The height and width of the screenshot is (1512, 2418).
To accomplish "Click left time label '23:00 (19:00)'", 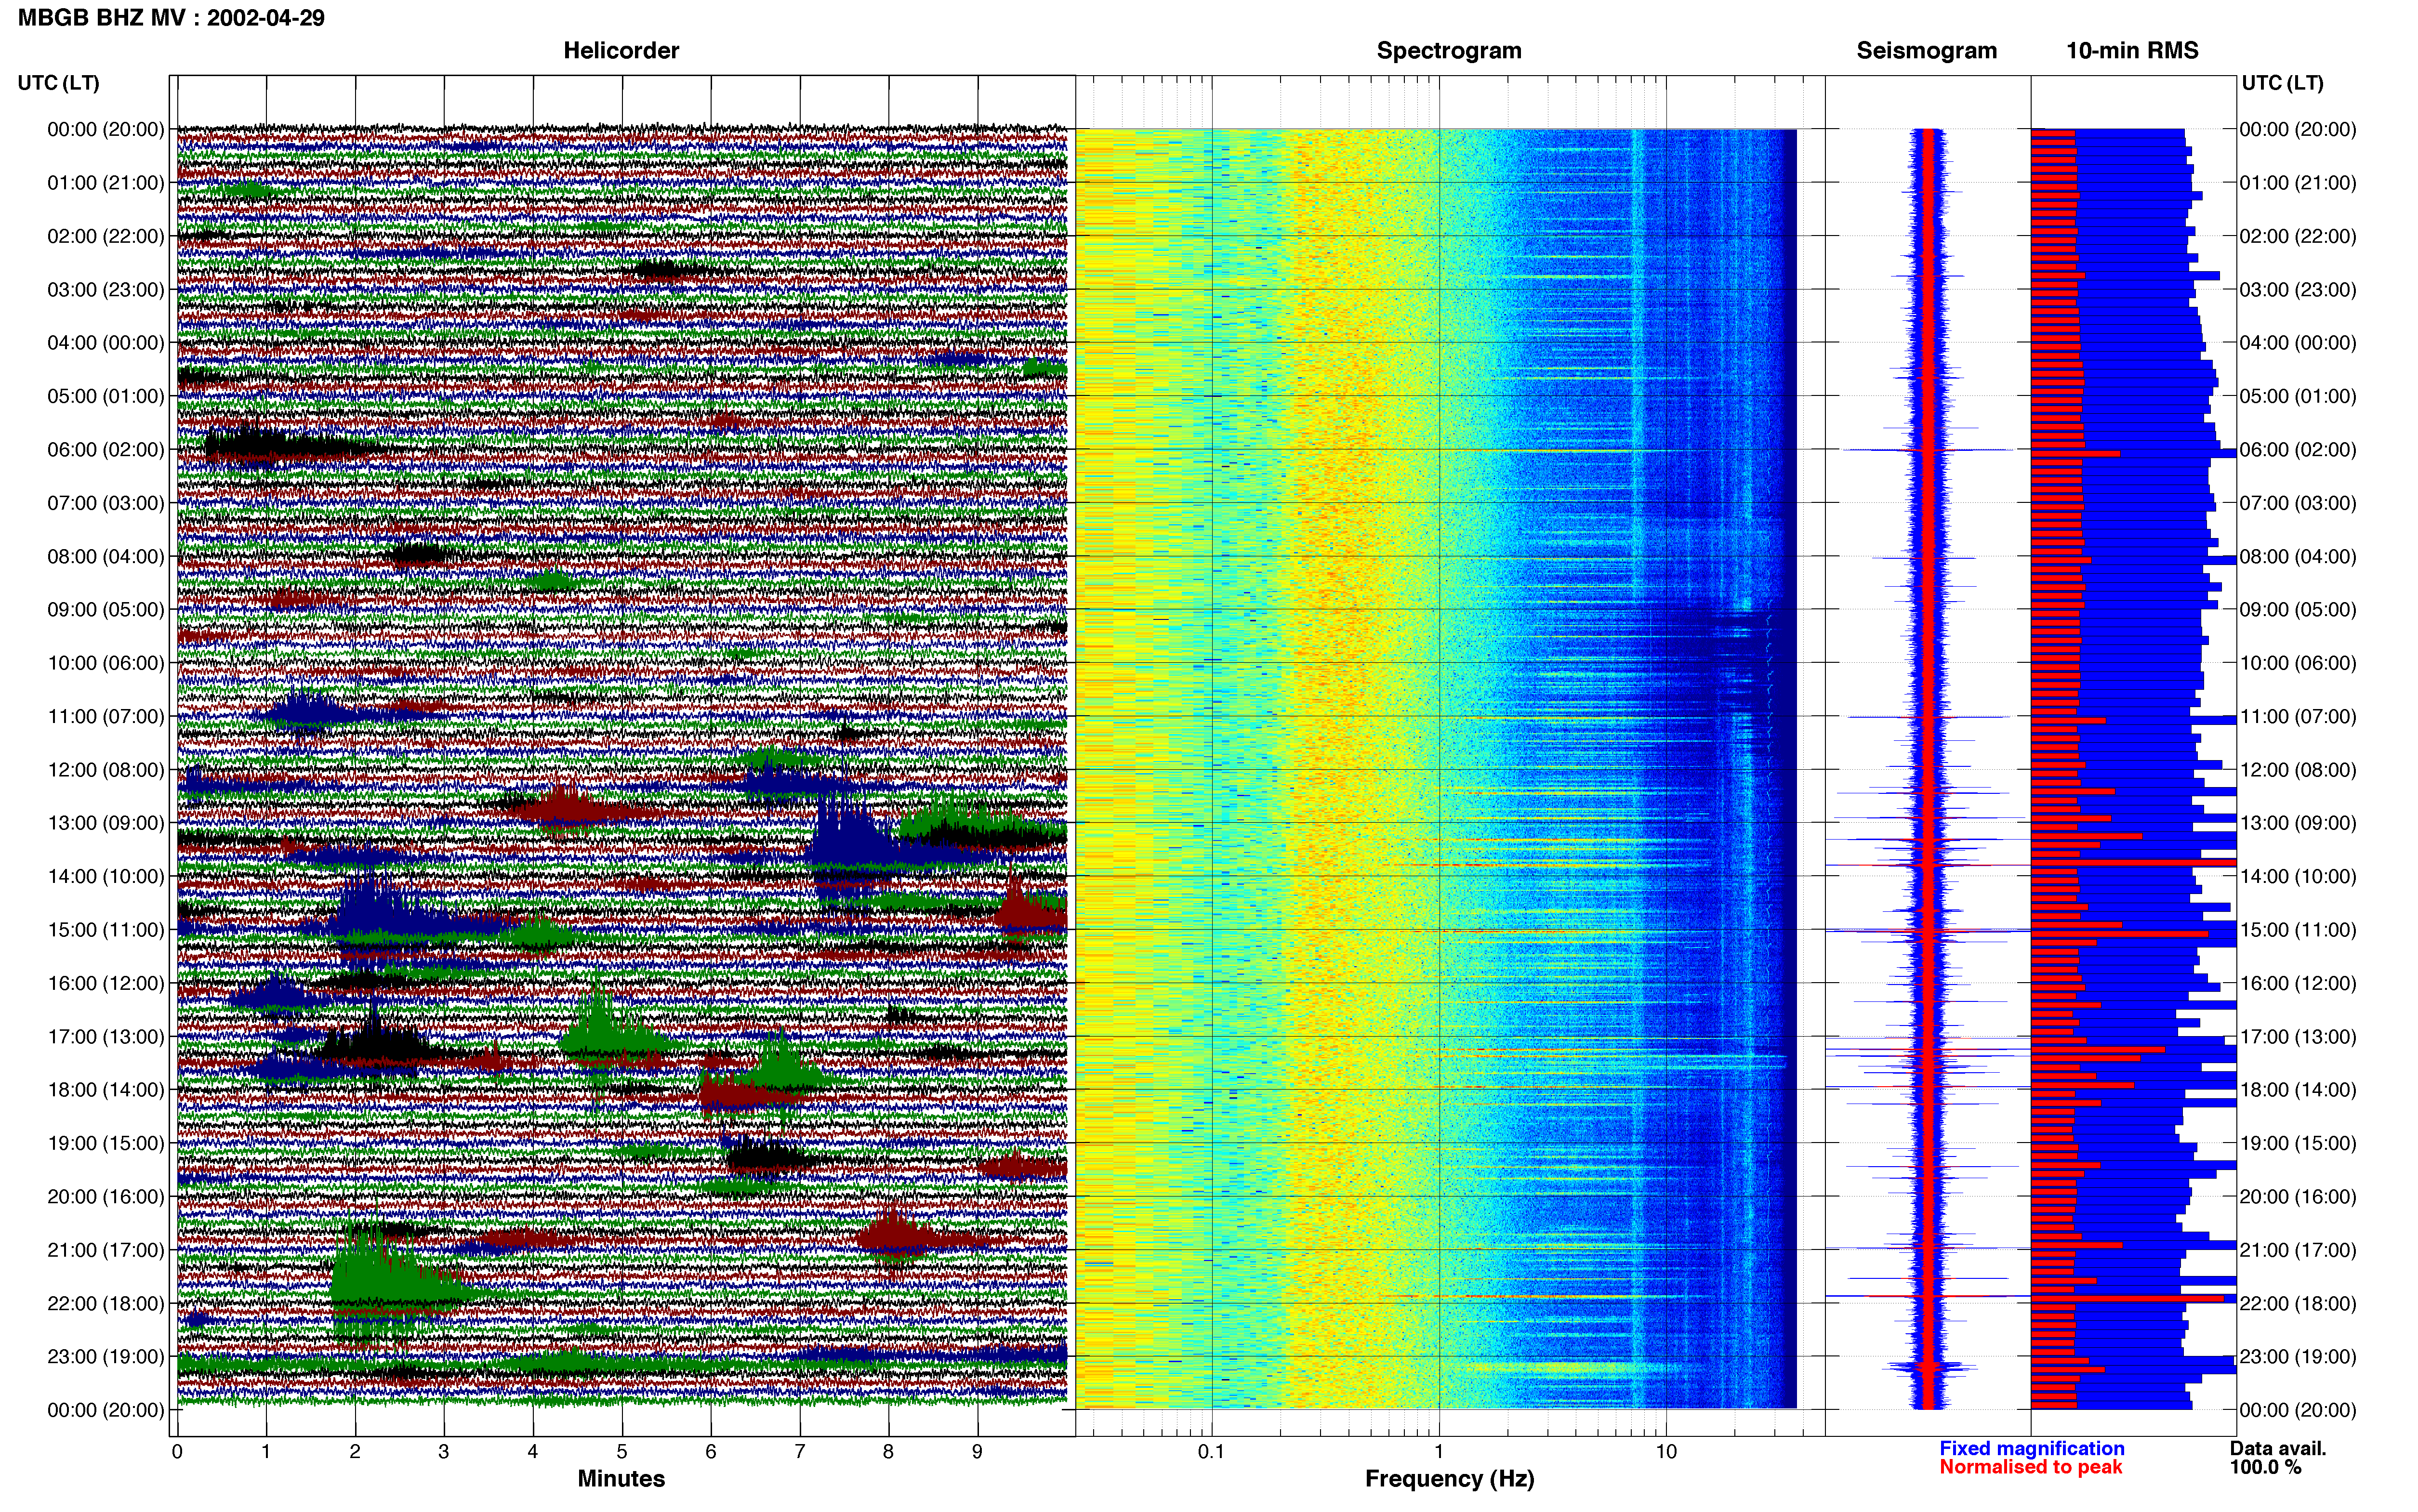I will tap(106, 1357).
